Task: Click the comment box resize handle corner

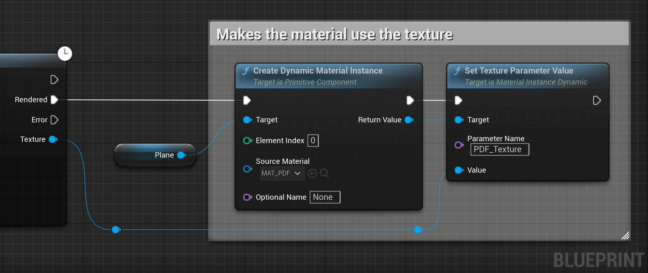Action: 625,236
